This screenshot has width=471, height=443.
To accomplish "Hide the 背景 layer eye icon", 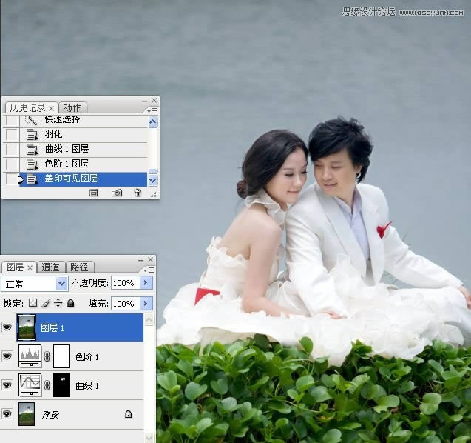I will pos(7,415).
